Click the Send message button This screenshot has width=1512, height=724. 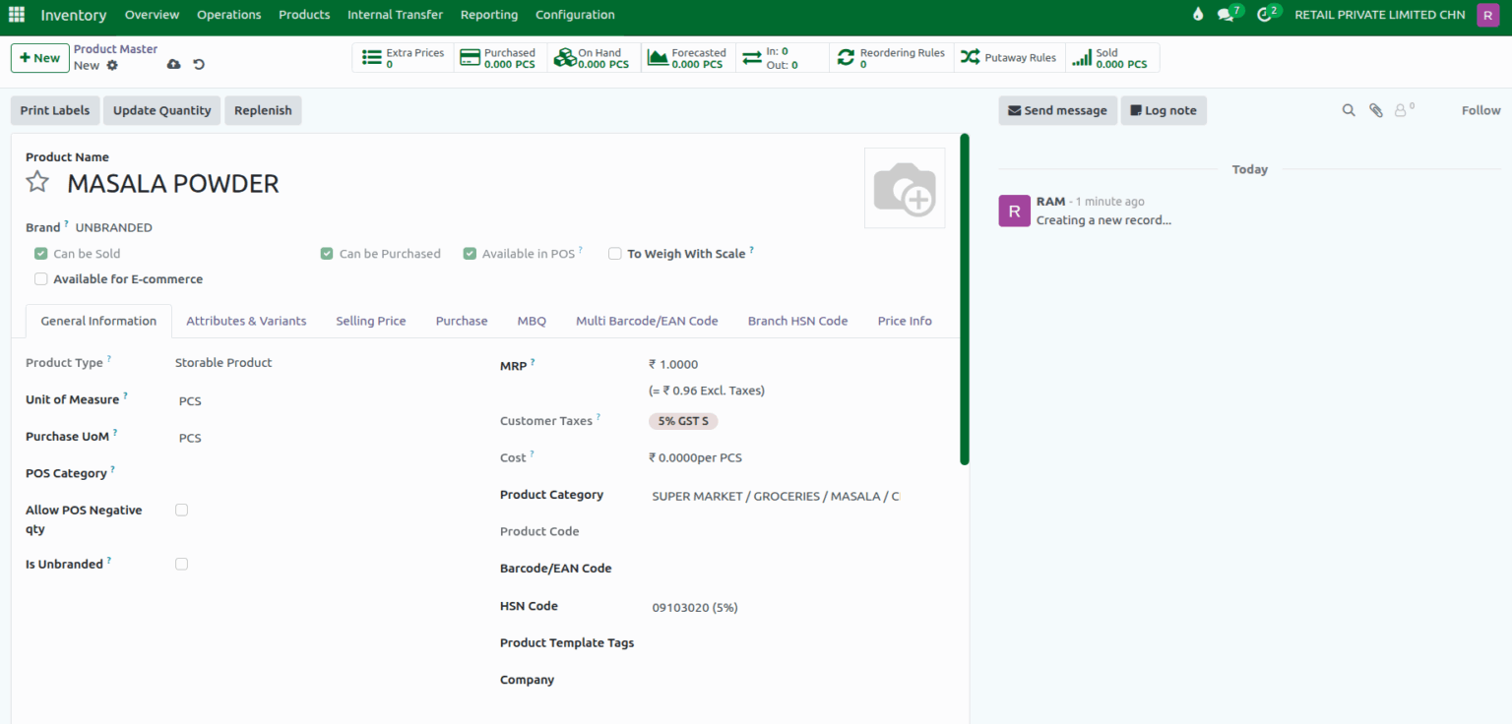[1057, 110]
